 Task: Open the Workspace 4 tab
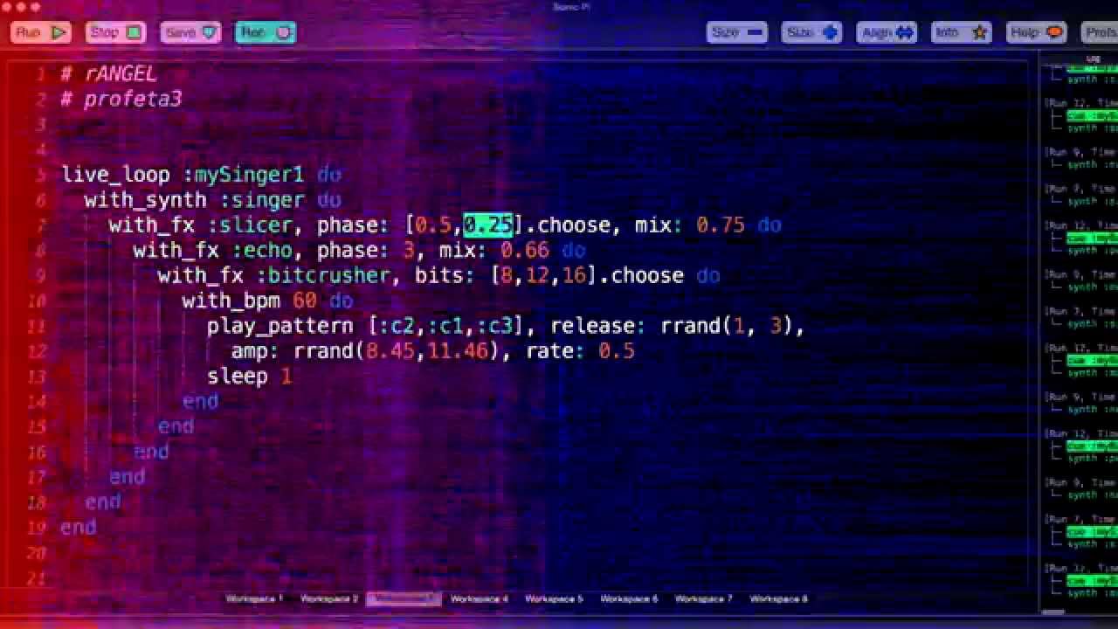480,599
